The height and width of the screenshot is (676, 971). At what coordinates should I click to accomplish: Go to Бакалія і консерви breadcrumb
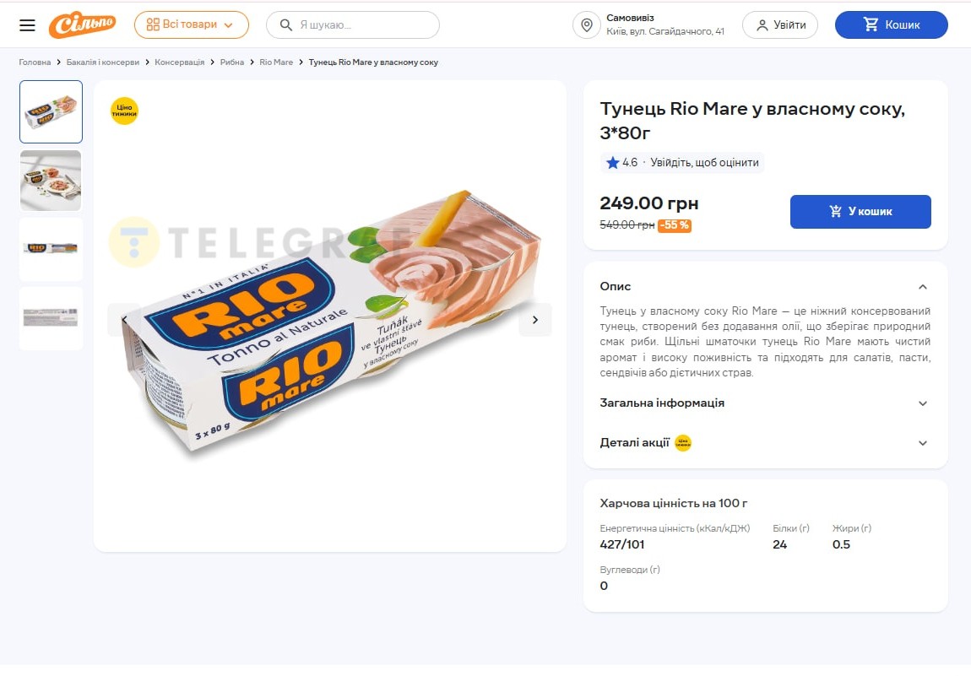pyautogui.click(x=102, y=62)
